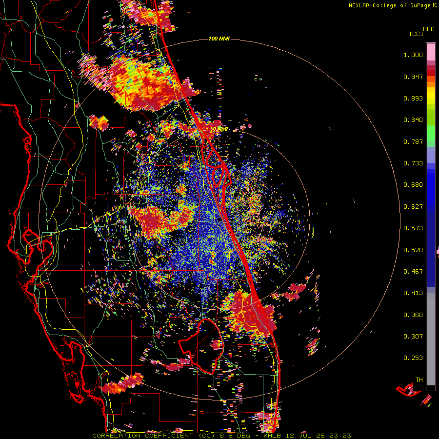Click the 12 JUL 25 23:23 timestamp
439x439 pixels.
pos(318,436)
